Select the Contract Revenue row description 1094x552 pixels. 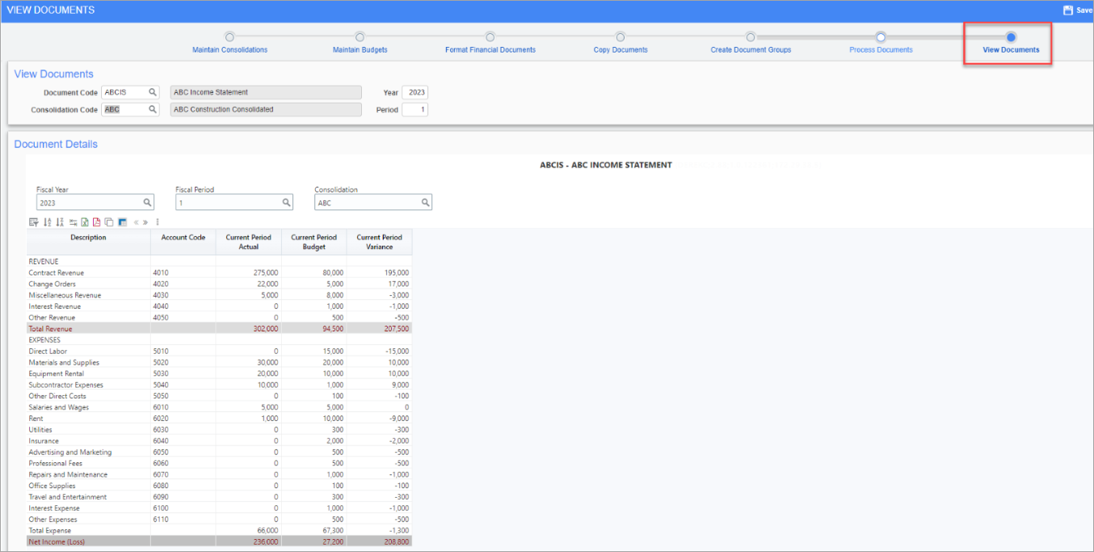pos(56,273)
